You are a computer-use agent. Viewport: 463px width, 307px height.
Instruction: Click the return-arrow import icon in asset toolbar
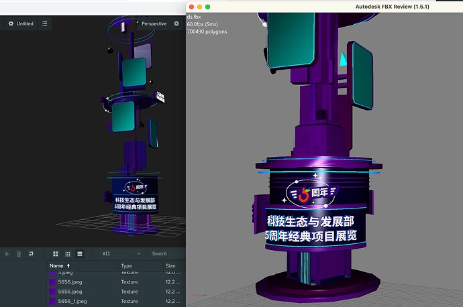(x=31, y=253)
